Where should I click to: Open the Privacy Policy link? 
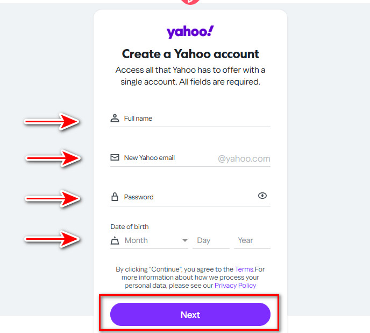click(235, 286)
